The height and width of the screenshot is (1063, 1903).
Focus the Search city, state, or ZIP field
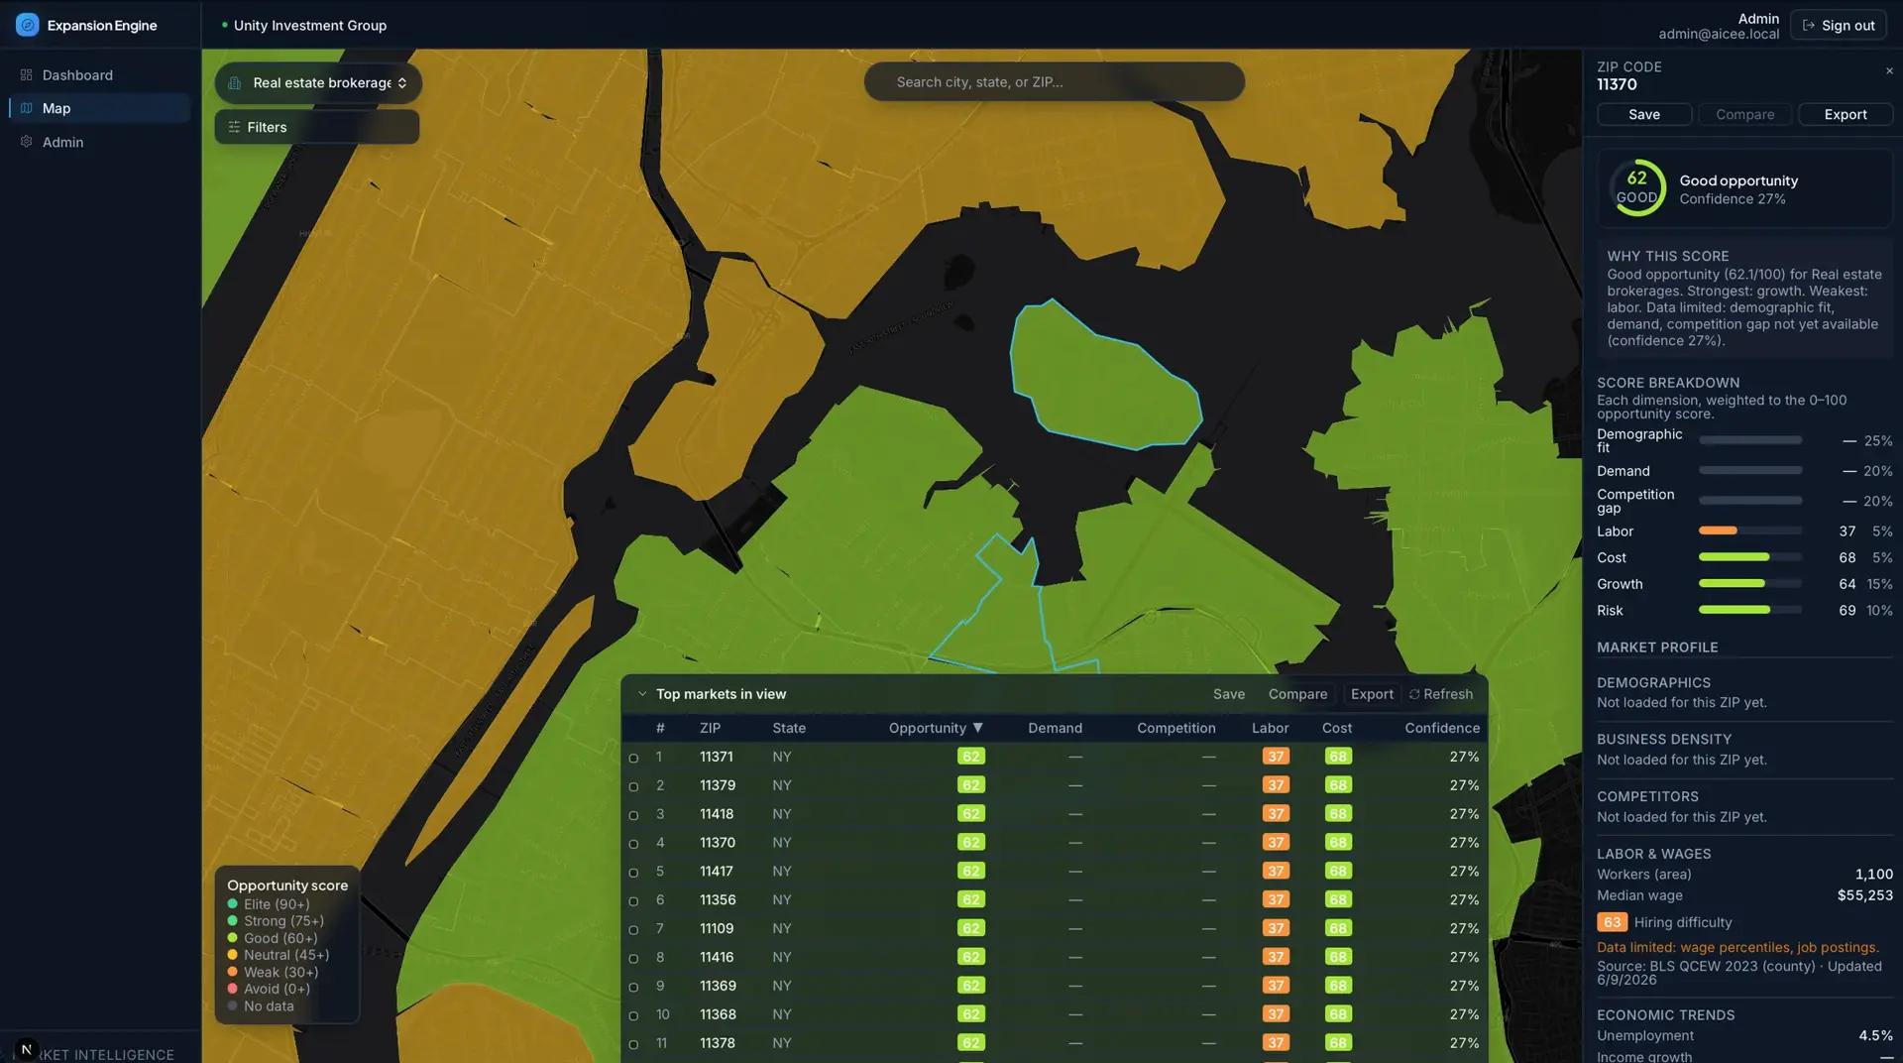click(x=1054, y=82)
